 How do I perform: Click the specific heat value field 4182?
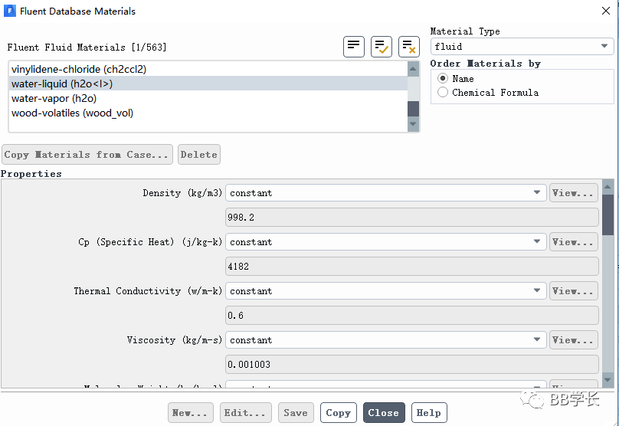[x=411, y=267]
